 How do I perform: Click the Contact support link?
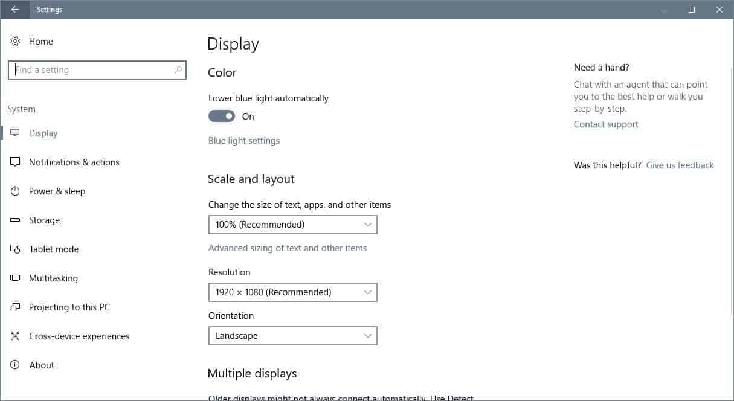pyautogui.click(x=606, y=124)
